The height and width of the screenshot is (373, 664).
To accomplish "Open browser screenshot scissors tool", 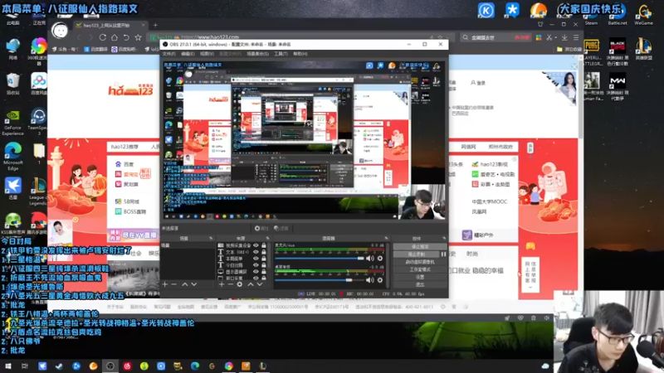I will pyautogui.click(x=549, y=37).
